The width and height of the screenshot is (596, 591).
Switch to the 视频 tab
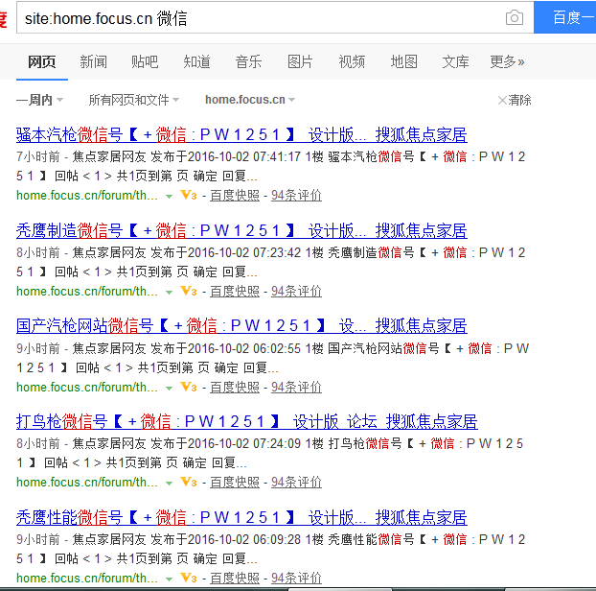click(352, 61)
